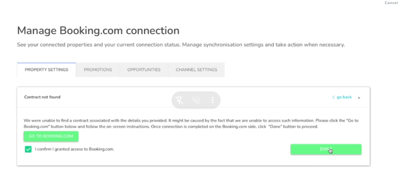Click the crossed-out eye hide icon
Screen dimensions: 398x184
(x=196, y=100)
